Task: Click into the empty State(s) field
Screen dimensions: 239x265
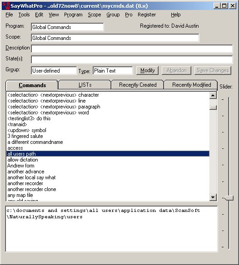Action: coord(132,59)
